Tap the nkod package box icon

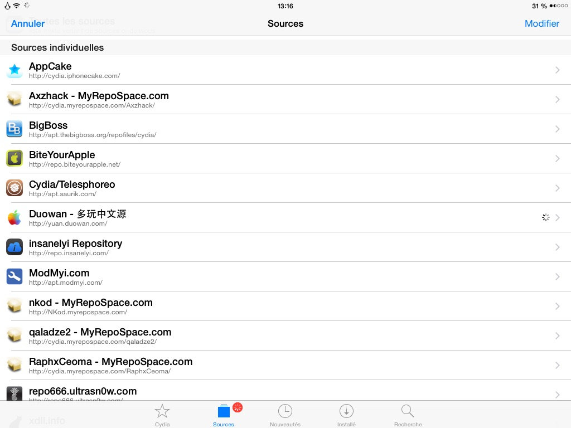[x=14, y=306]
